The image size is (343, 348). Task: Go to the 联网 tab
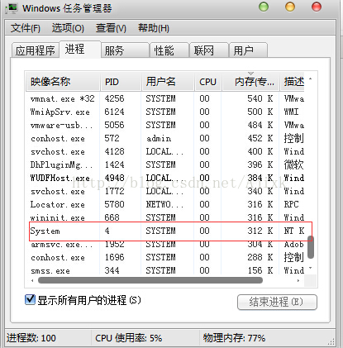pyautogui.click(x=209, y=50)
